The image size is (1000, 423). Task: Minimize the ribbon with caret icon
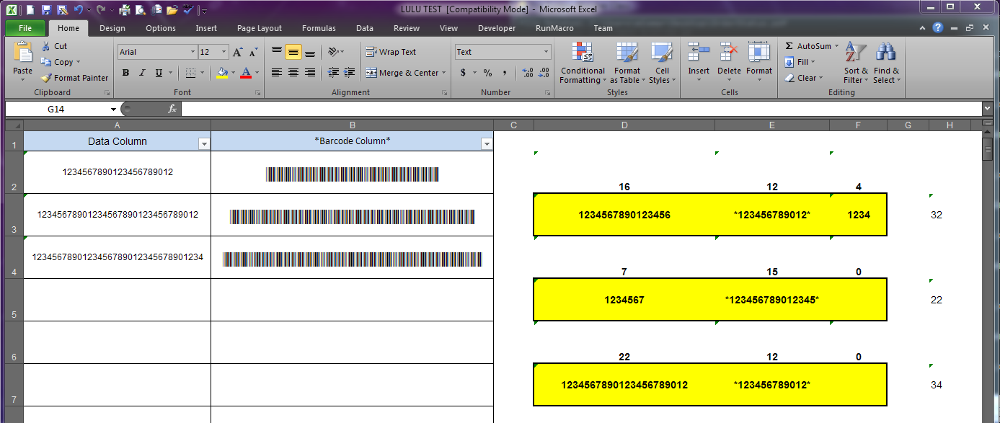924,28
